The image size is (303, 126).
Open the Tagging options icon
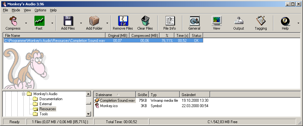[261, 21]
